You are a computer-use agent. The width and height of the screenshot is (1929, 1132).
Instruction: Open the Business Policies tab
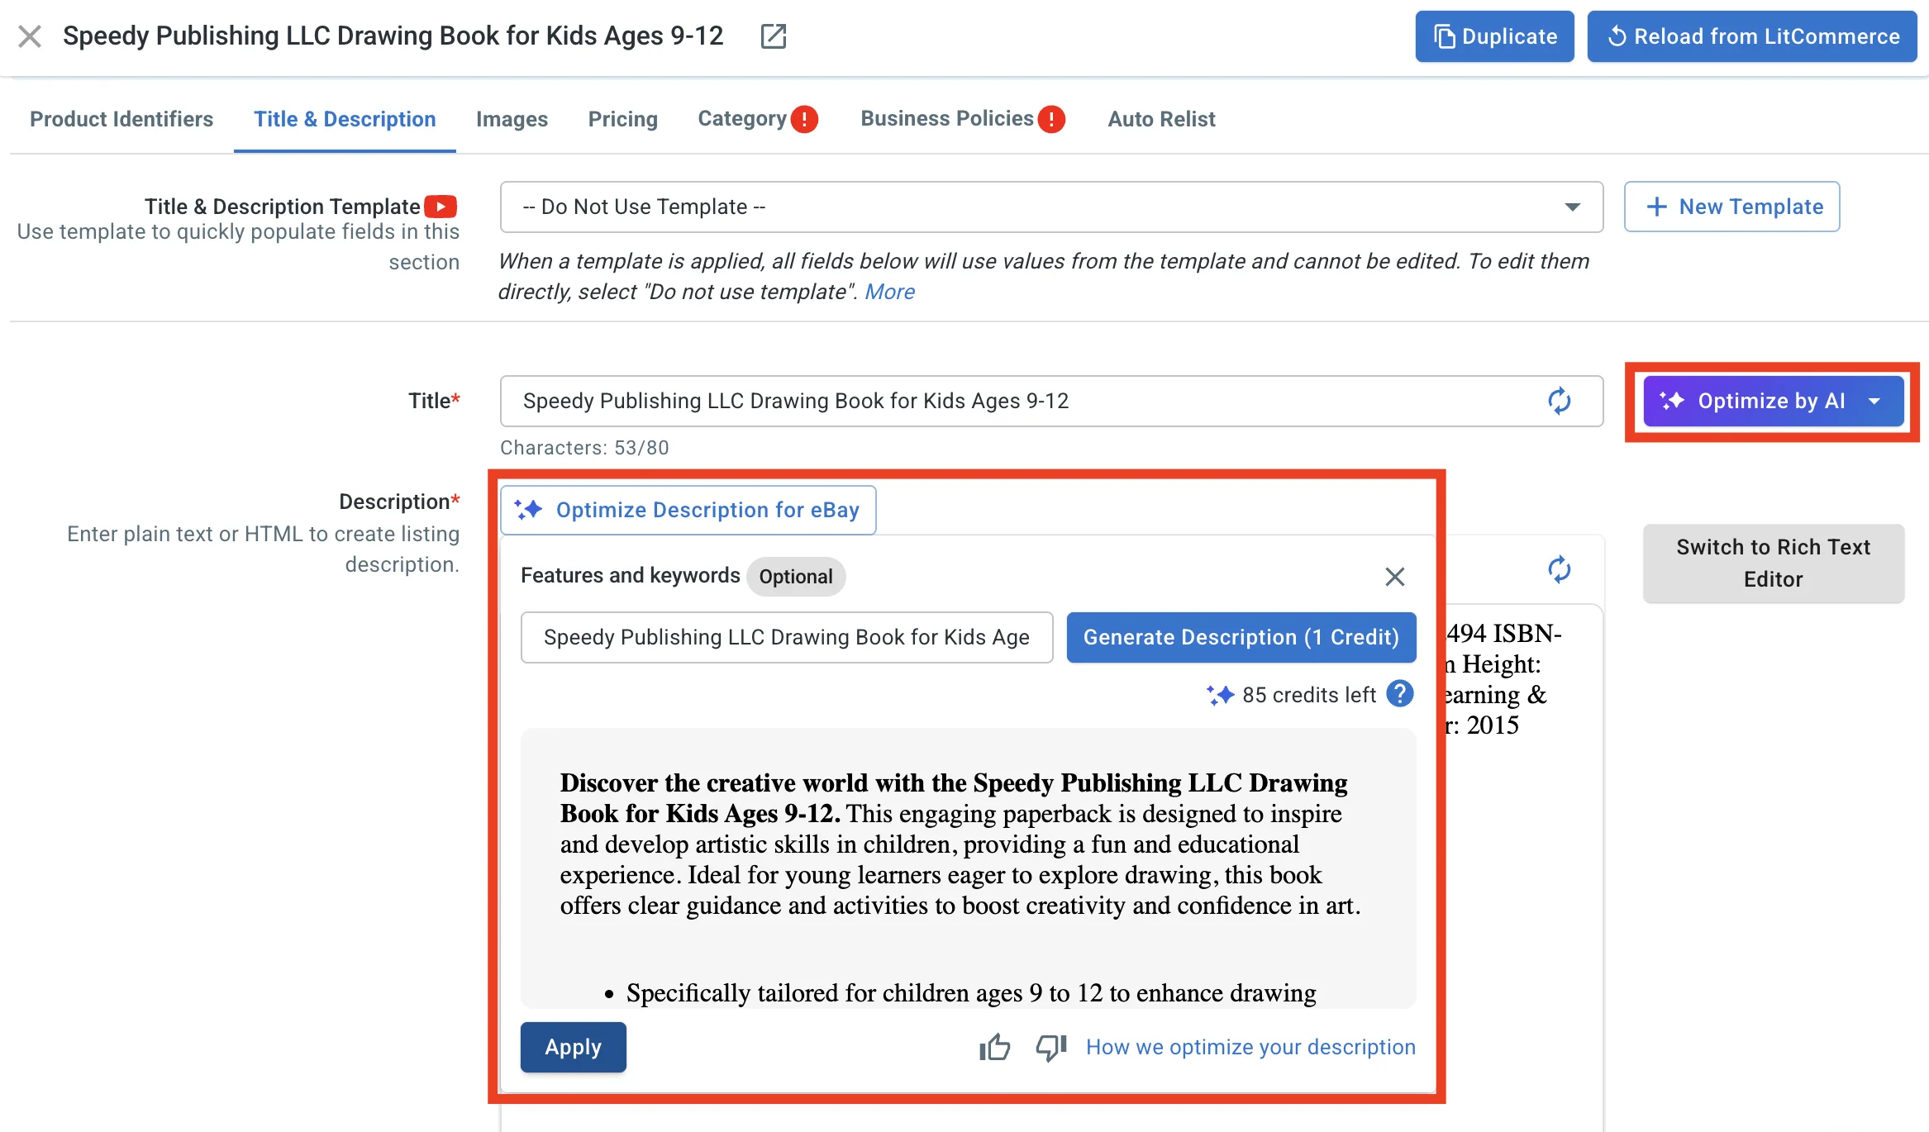point(947,119)
